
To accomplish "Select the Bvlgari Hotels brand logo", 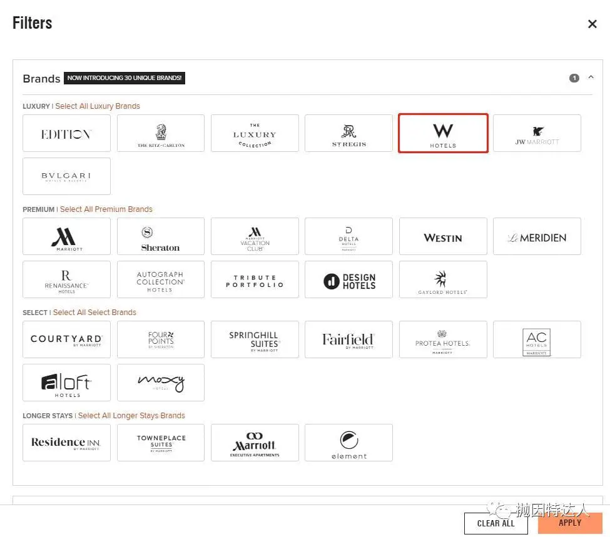I will [x=66, y=176].
